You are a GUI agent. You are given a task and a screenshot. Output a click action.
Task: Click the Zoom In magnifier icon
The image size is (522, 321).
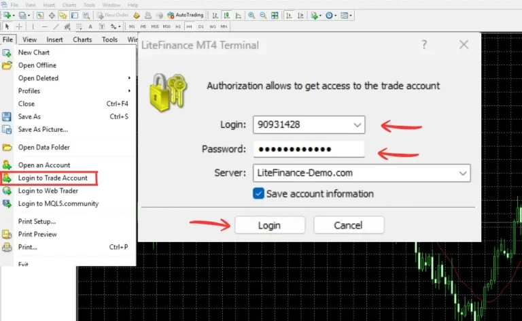(251, 16)
